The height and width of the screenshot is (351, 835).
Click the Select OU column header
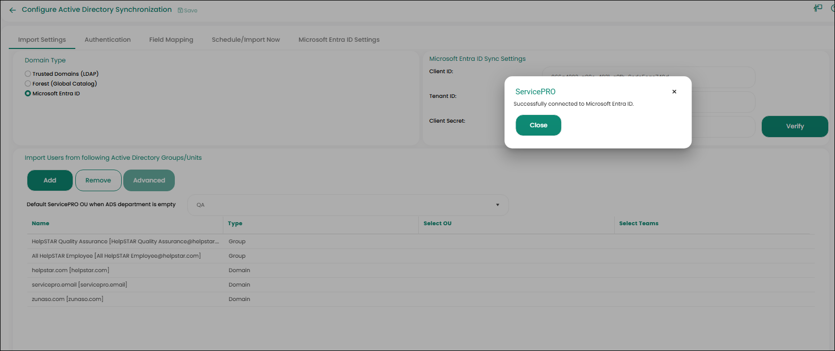pos(437,223)
